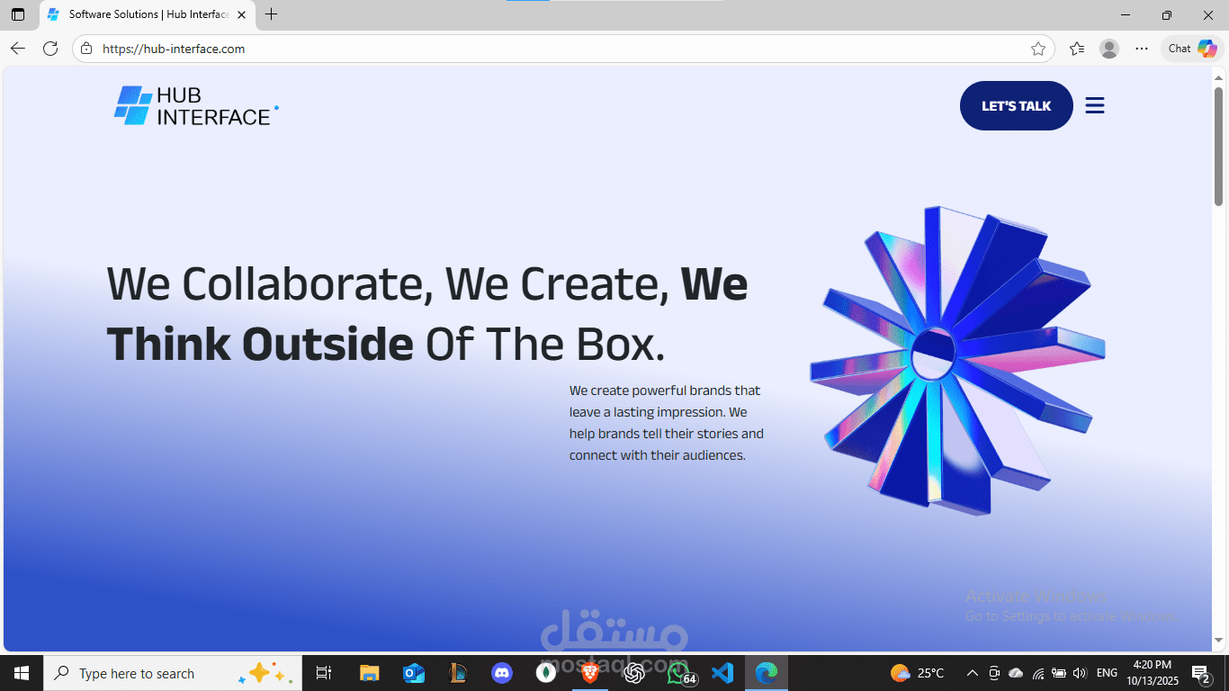This screenshot has width=1229, height=691.
Task: Close the Software Solutions tab
Action: pyautogui.click(x=241, y=14)
